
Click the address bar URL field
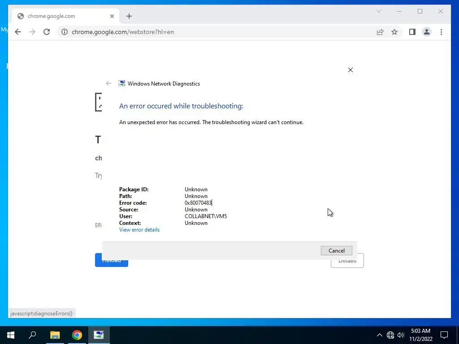click(x=217, y=32)
